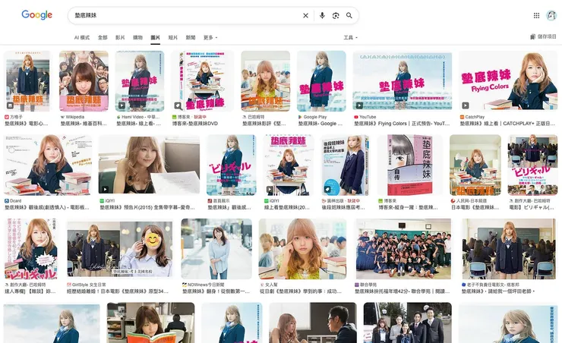Play the CatchPlay result video badge
Image resolution: width=562 pixels, height=343 pixels.
click(466, 105)
